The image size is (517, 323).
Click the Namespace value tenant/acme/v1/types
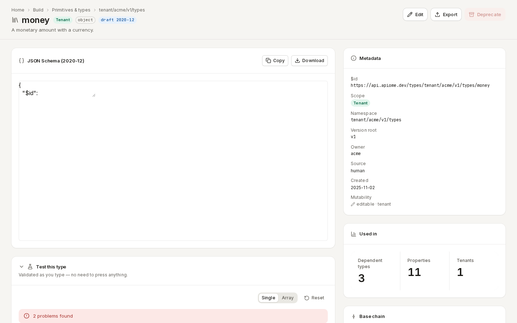[376, 120]
